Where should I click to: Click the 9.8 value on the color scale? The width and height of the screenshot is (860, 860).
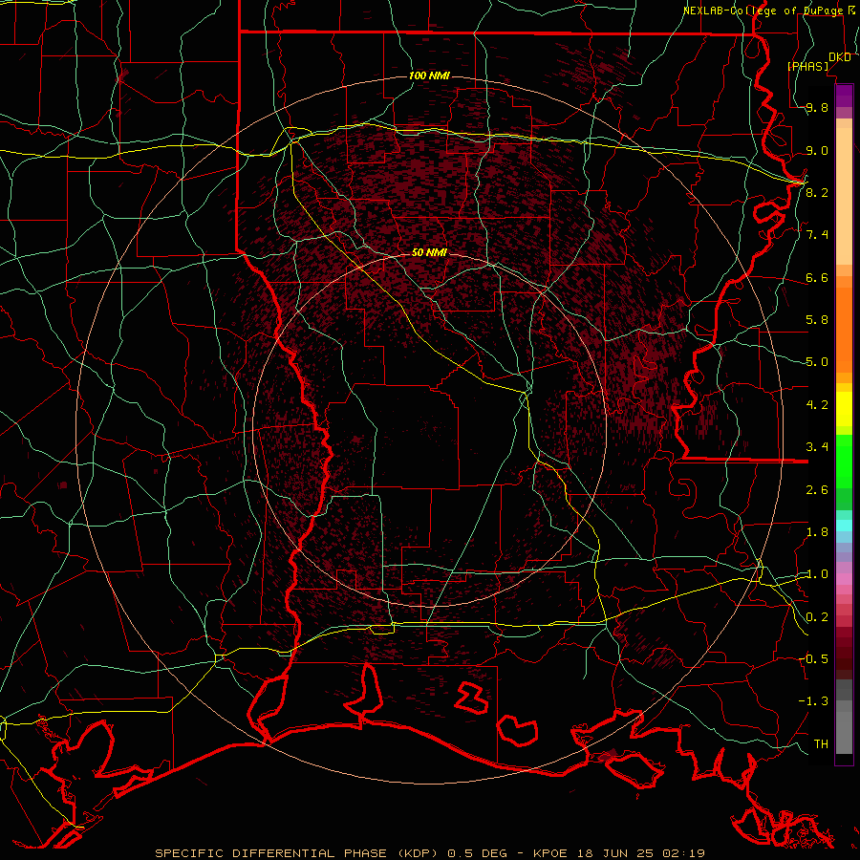[x=817, y=108]
